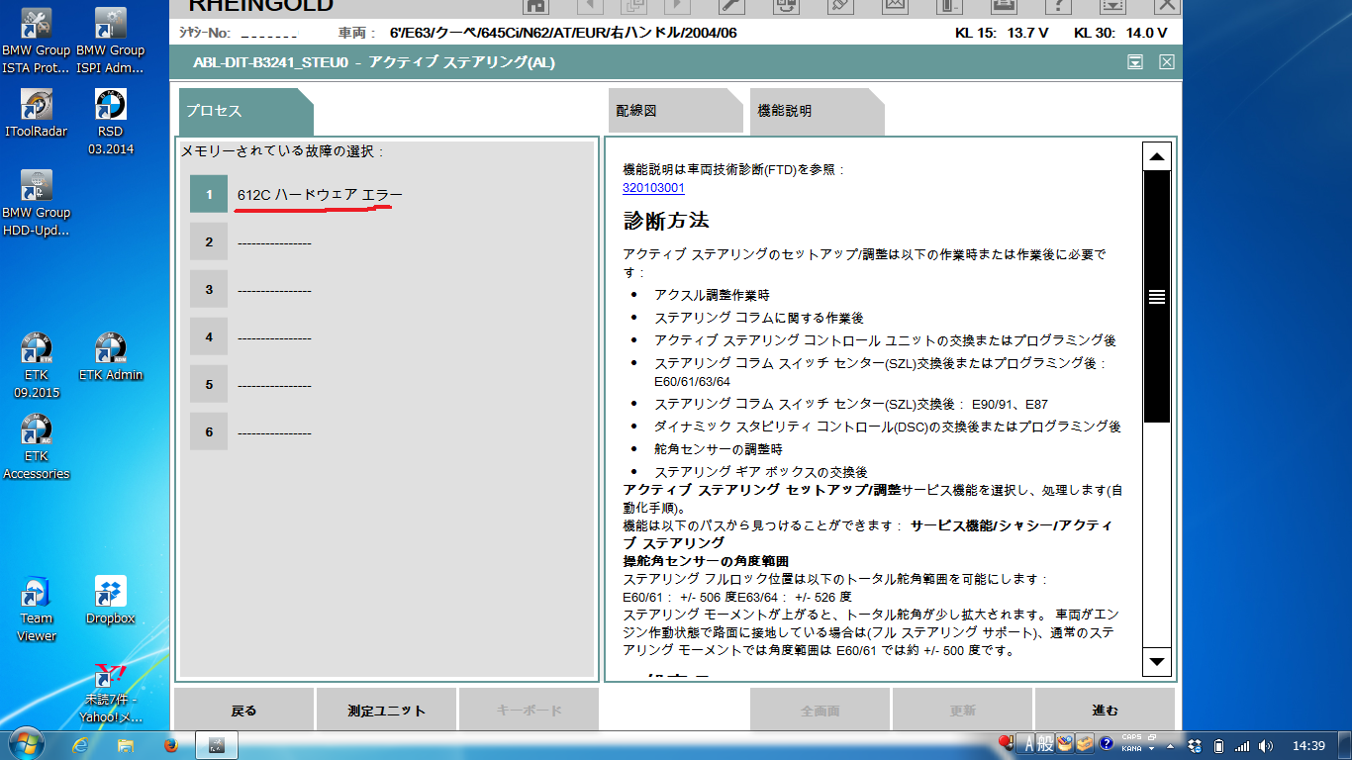Screen dimensions: 1352x760
Task: Open the language bar options dropdown arrow
Action: pos(1151,749)
